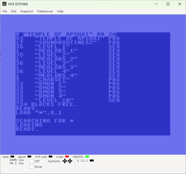
Task: Click the "LEVEL 2" SEQ entry
Action: pyautogui.click(x=68, y=55)
